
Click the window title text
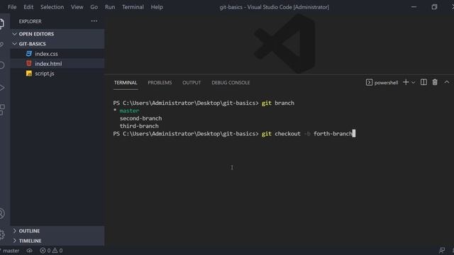(x=275, y=7)
